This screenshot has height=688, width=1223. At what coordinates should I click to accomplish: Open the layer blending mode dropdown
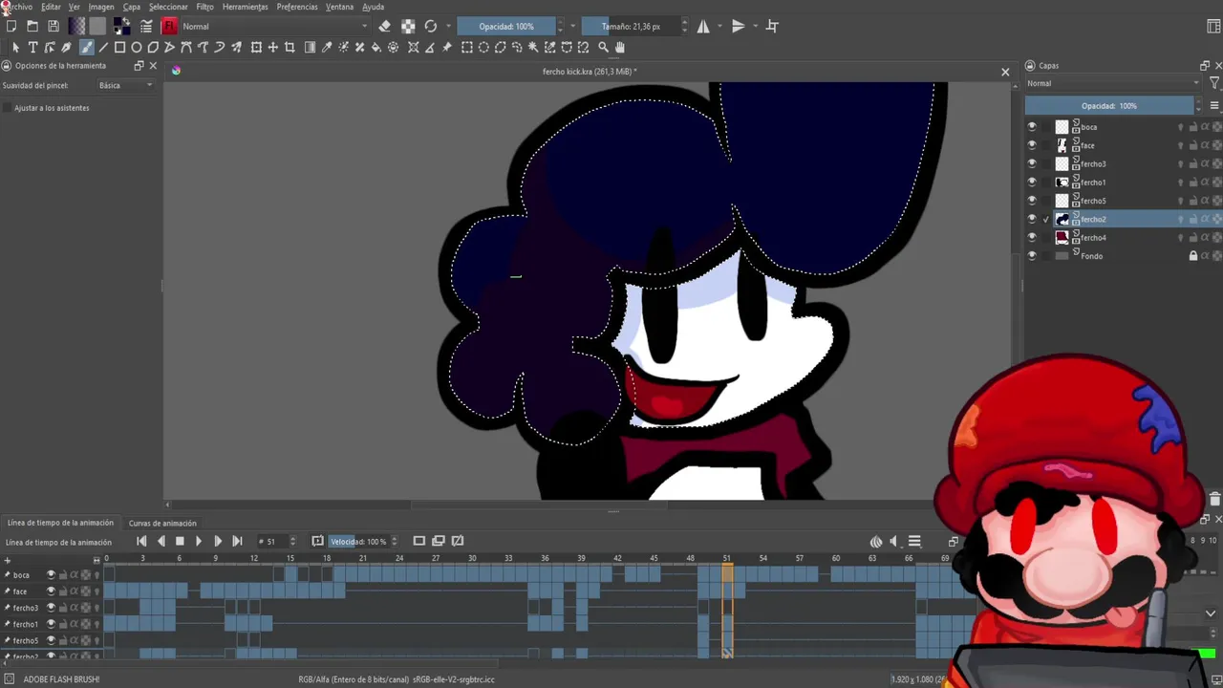[x=1113, y=83]
